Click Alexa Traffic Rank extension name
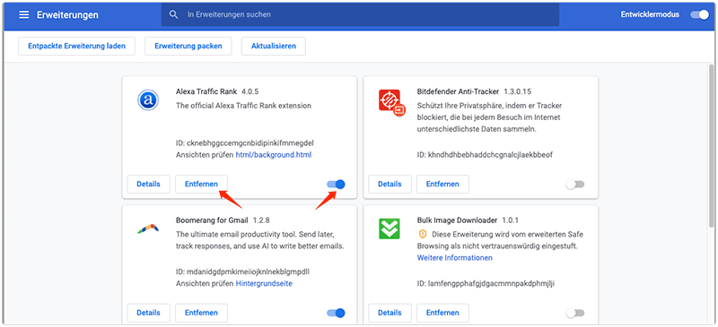Image resolution: width=718 pixels, height=327 pixels. (206, 91)
